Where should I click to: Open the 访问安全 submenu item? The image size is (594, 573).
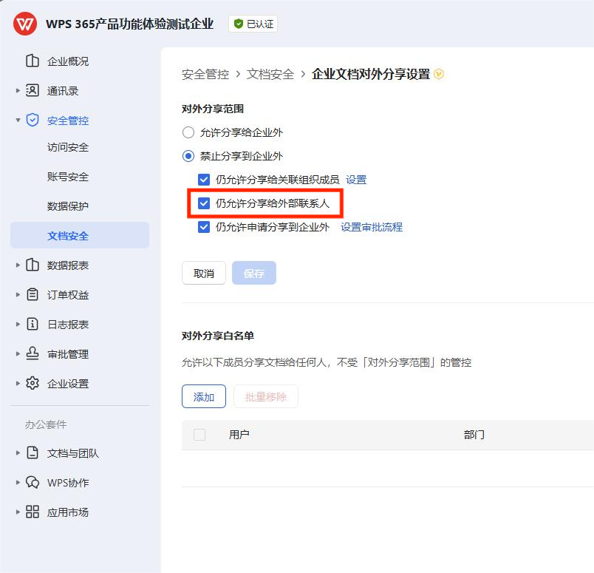coord(68,147)
